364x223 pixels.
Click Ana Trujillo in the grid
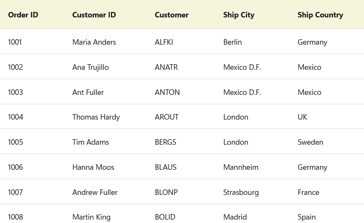[x=91, y=67]
